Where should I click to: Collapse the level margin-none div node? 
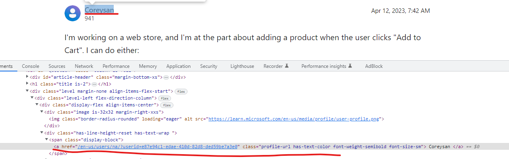click(27, 91)
